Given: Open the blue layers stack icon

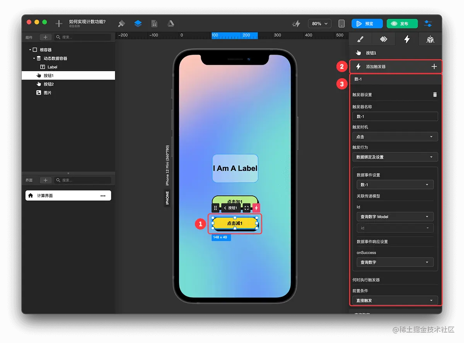Looking at the screenshot, I should [138, 24].
